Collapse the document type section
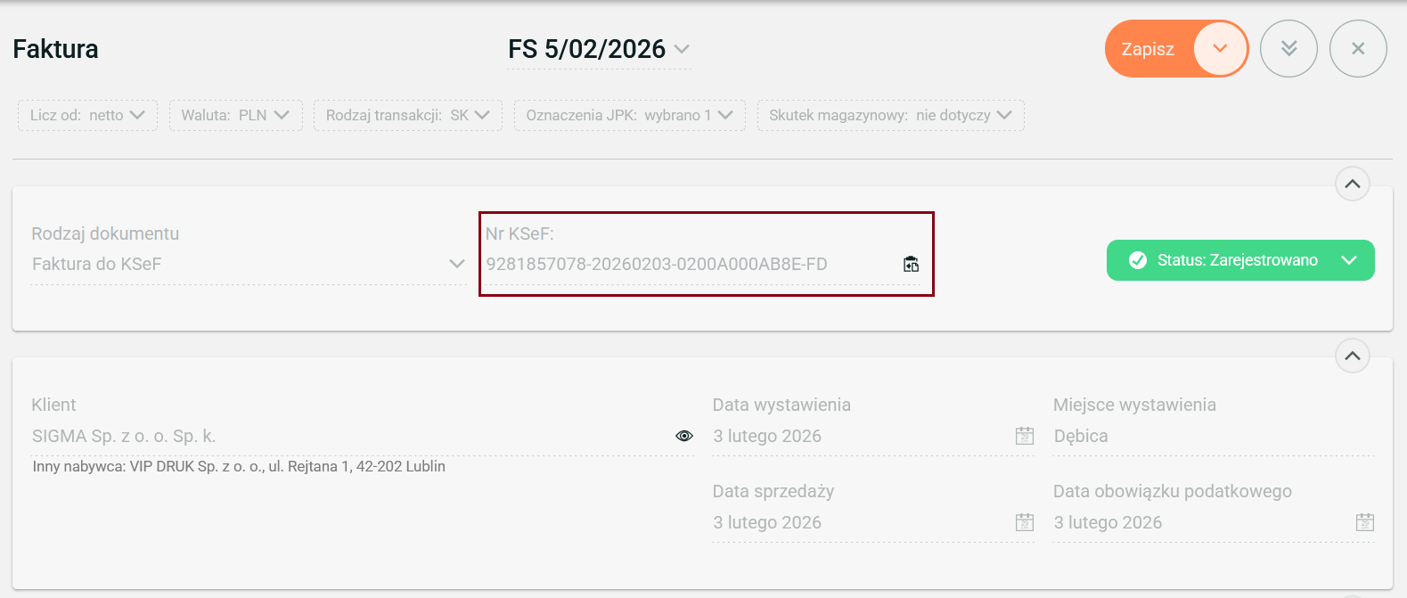Image resolution: width=1407 pixels, height=598 pixels. [x=1352, y=184]
